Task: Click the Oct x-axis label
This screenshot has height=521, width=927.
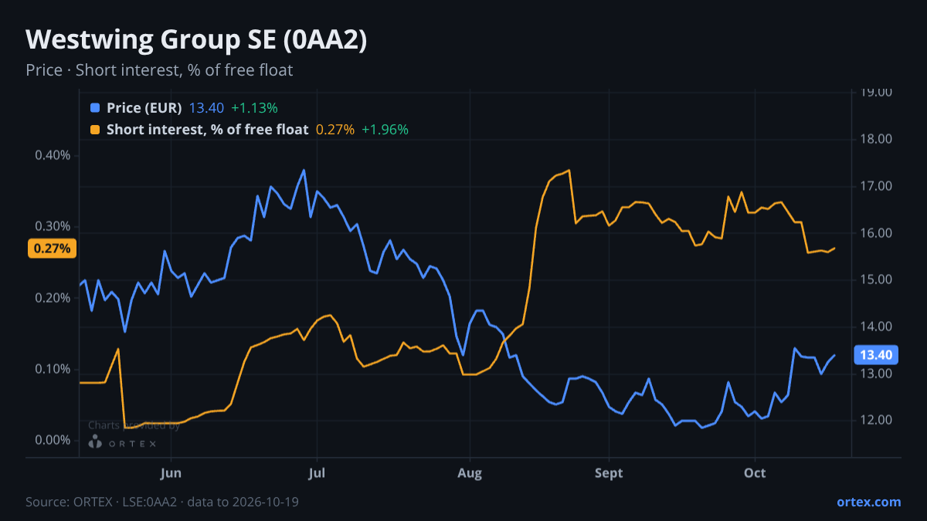Action: [755, 472]
